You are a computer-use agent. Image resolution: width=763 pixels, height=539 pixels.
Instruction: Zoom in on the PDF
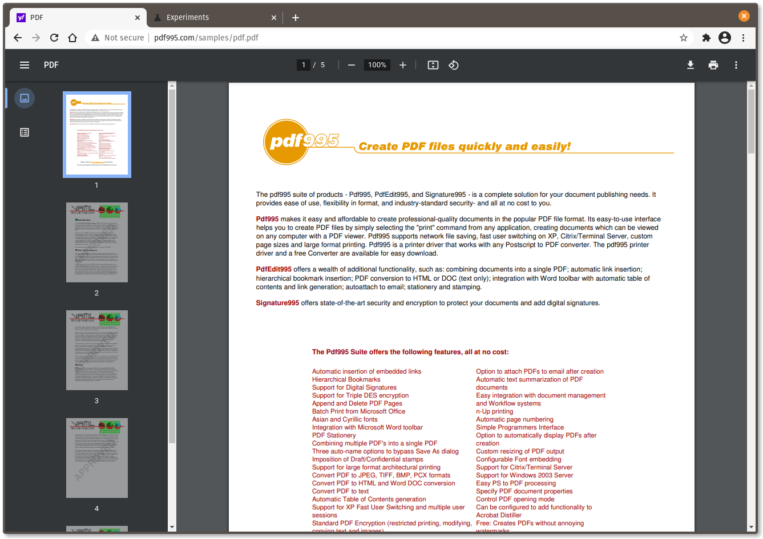pos(403,65)
